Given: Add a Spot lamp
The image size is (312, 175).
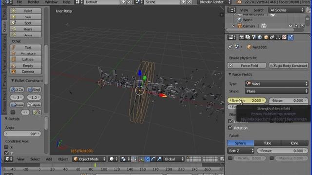Looking at the screenshot, I should point(26,23).
